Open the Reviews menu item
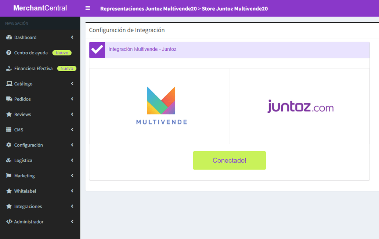The height and width of the screenshot is (239, 379). tap(40, 114)
